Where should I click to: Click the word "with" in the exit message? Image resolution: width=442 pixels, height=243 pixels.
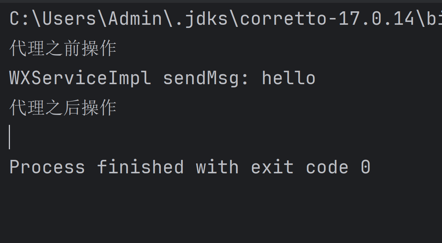click(x=217, y=167)
